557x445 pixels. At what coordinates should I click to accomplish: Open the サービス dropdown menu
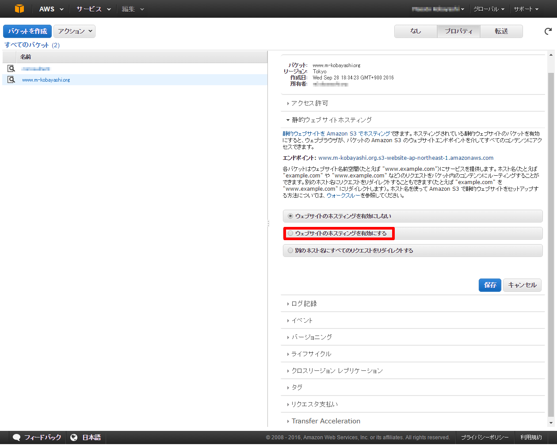pyautogui.click(x=93, y=9)
